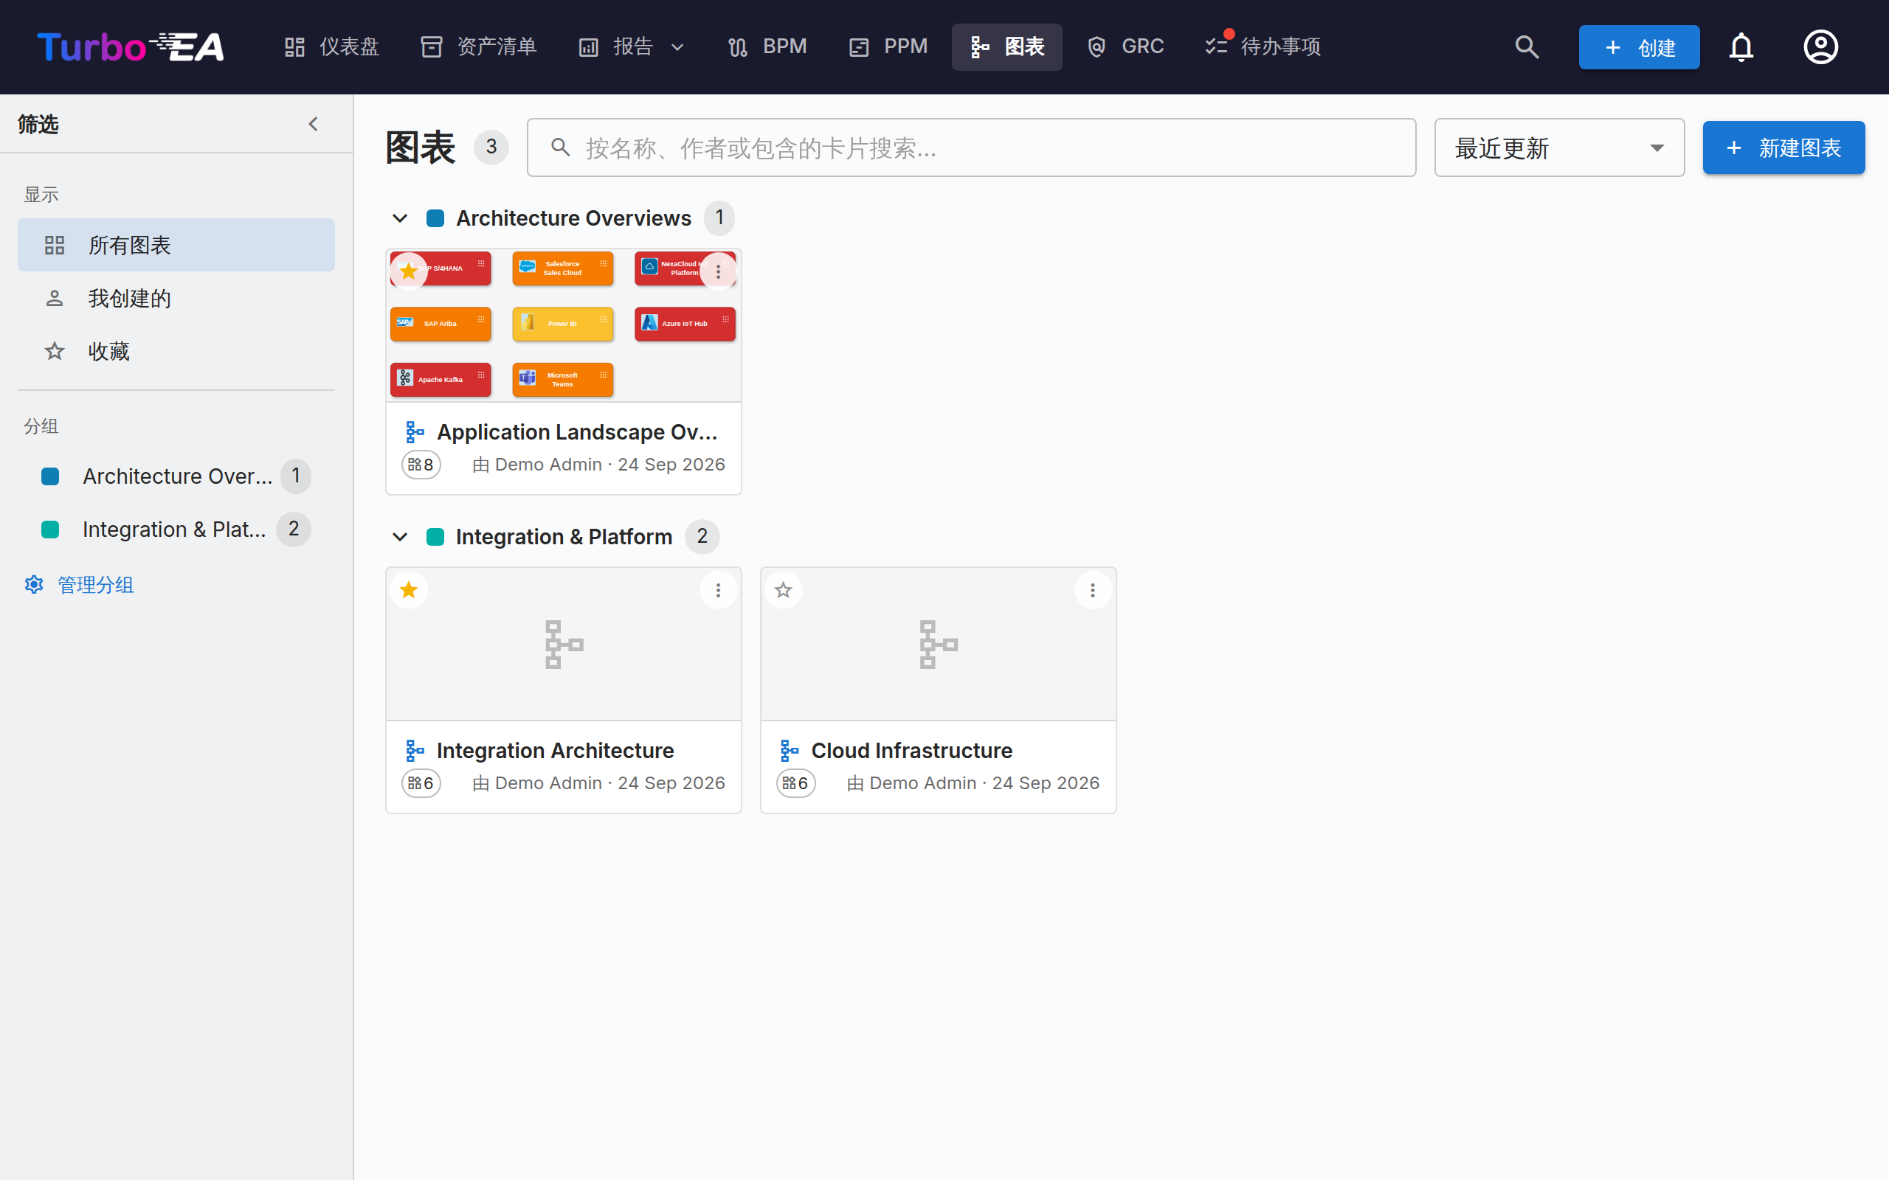Click the Turbo EA logo
This screenshot has width=1889, height=1180.
pos(131,46)
